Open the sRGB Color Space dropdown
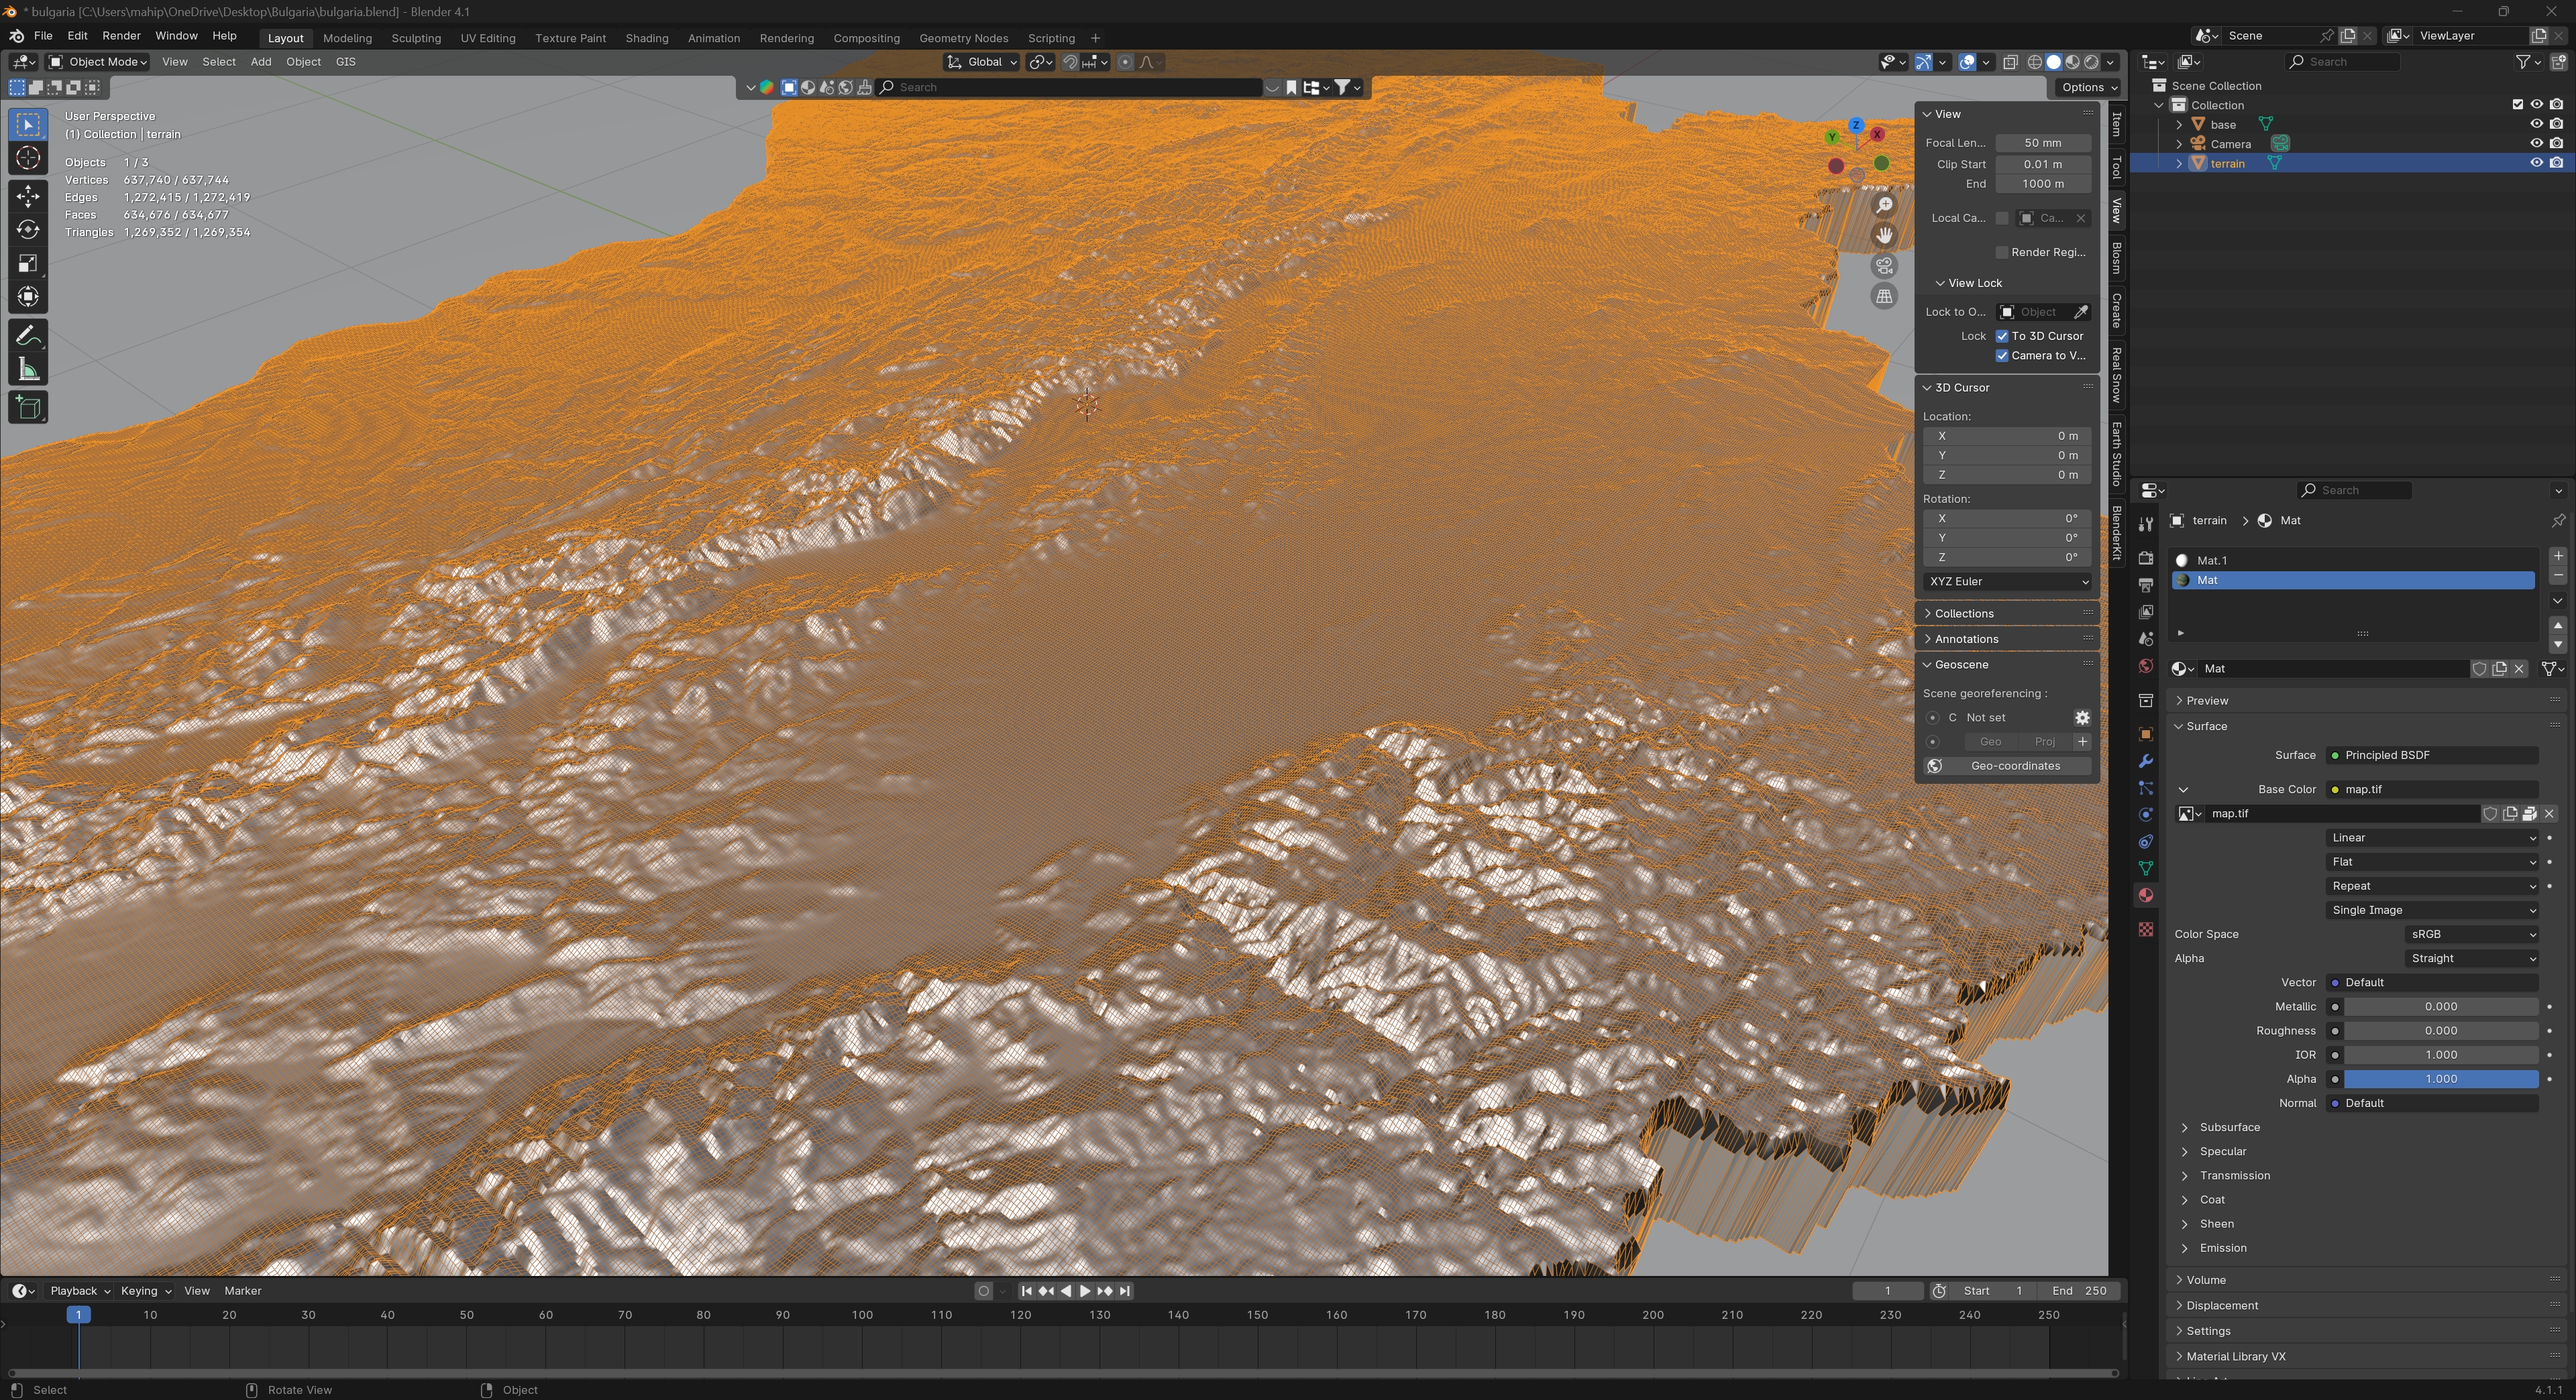Screen dimensions: 2576x1400 coord(2471,934)
